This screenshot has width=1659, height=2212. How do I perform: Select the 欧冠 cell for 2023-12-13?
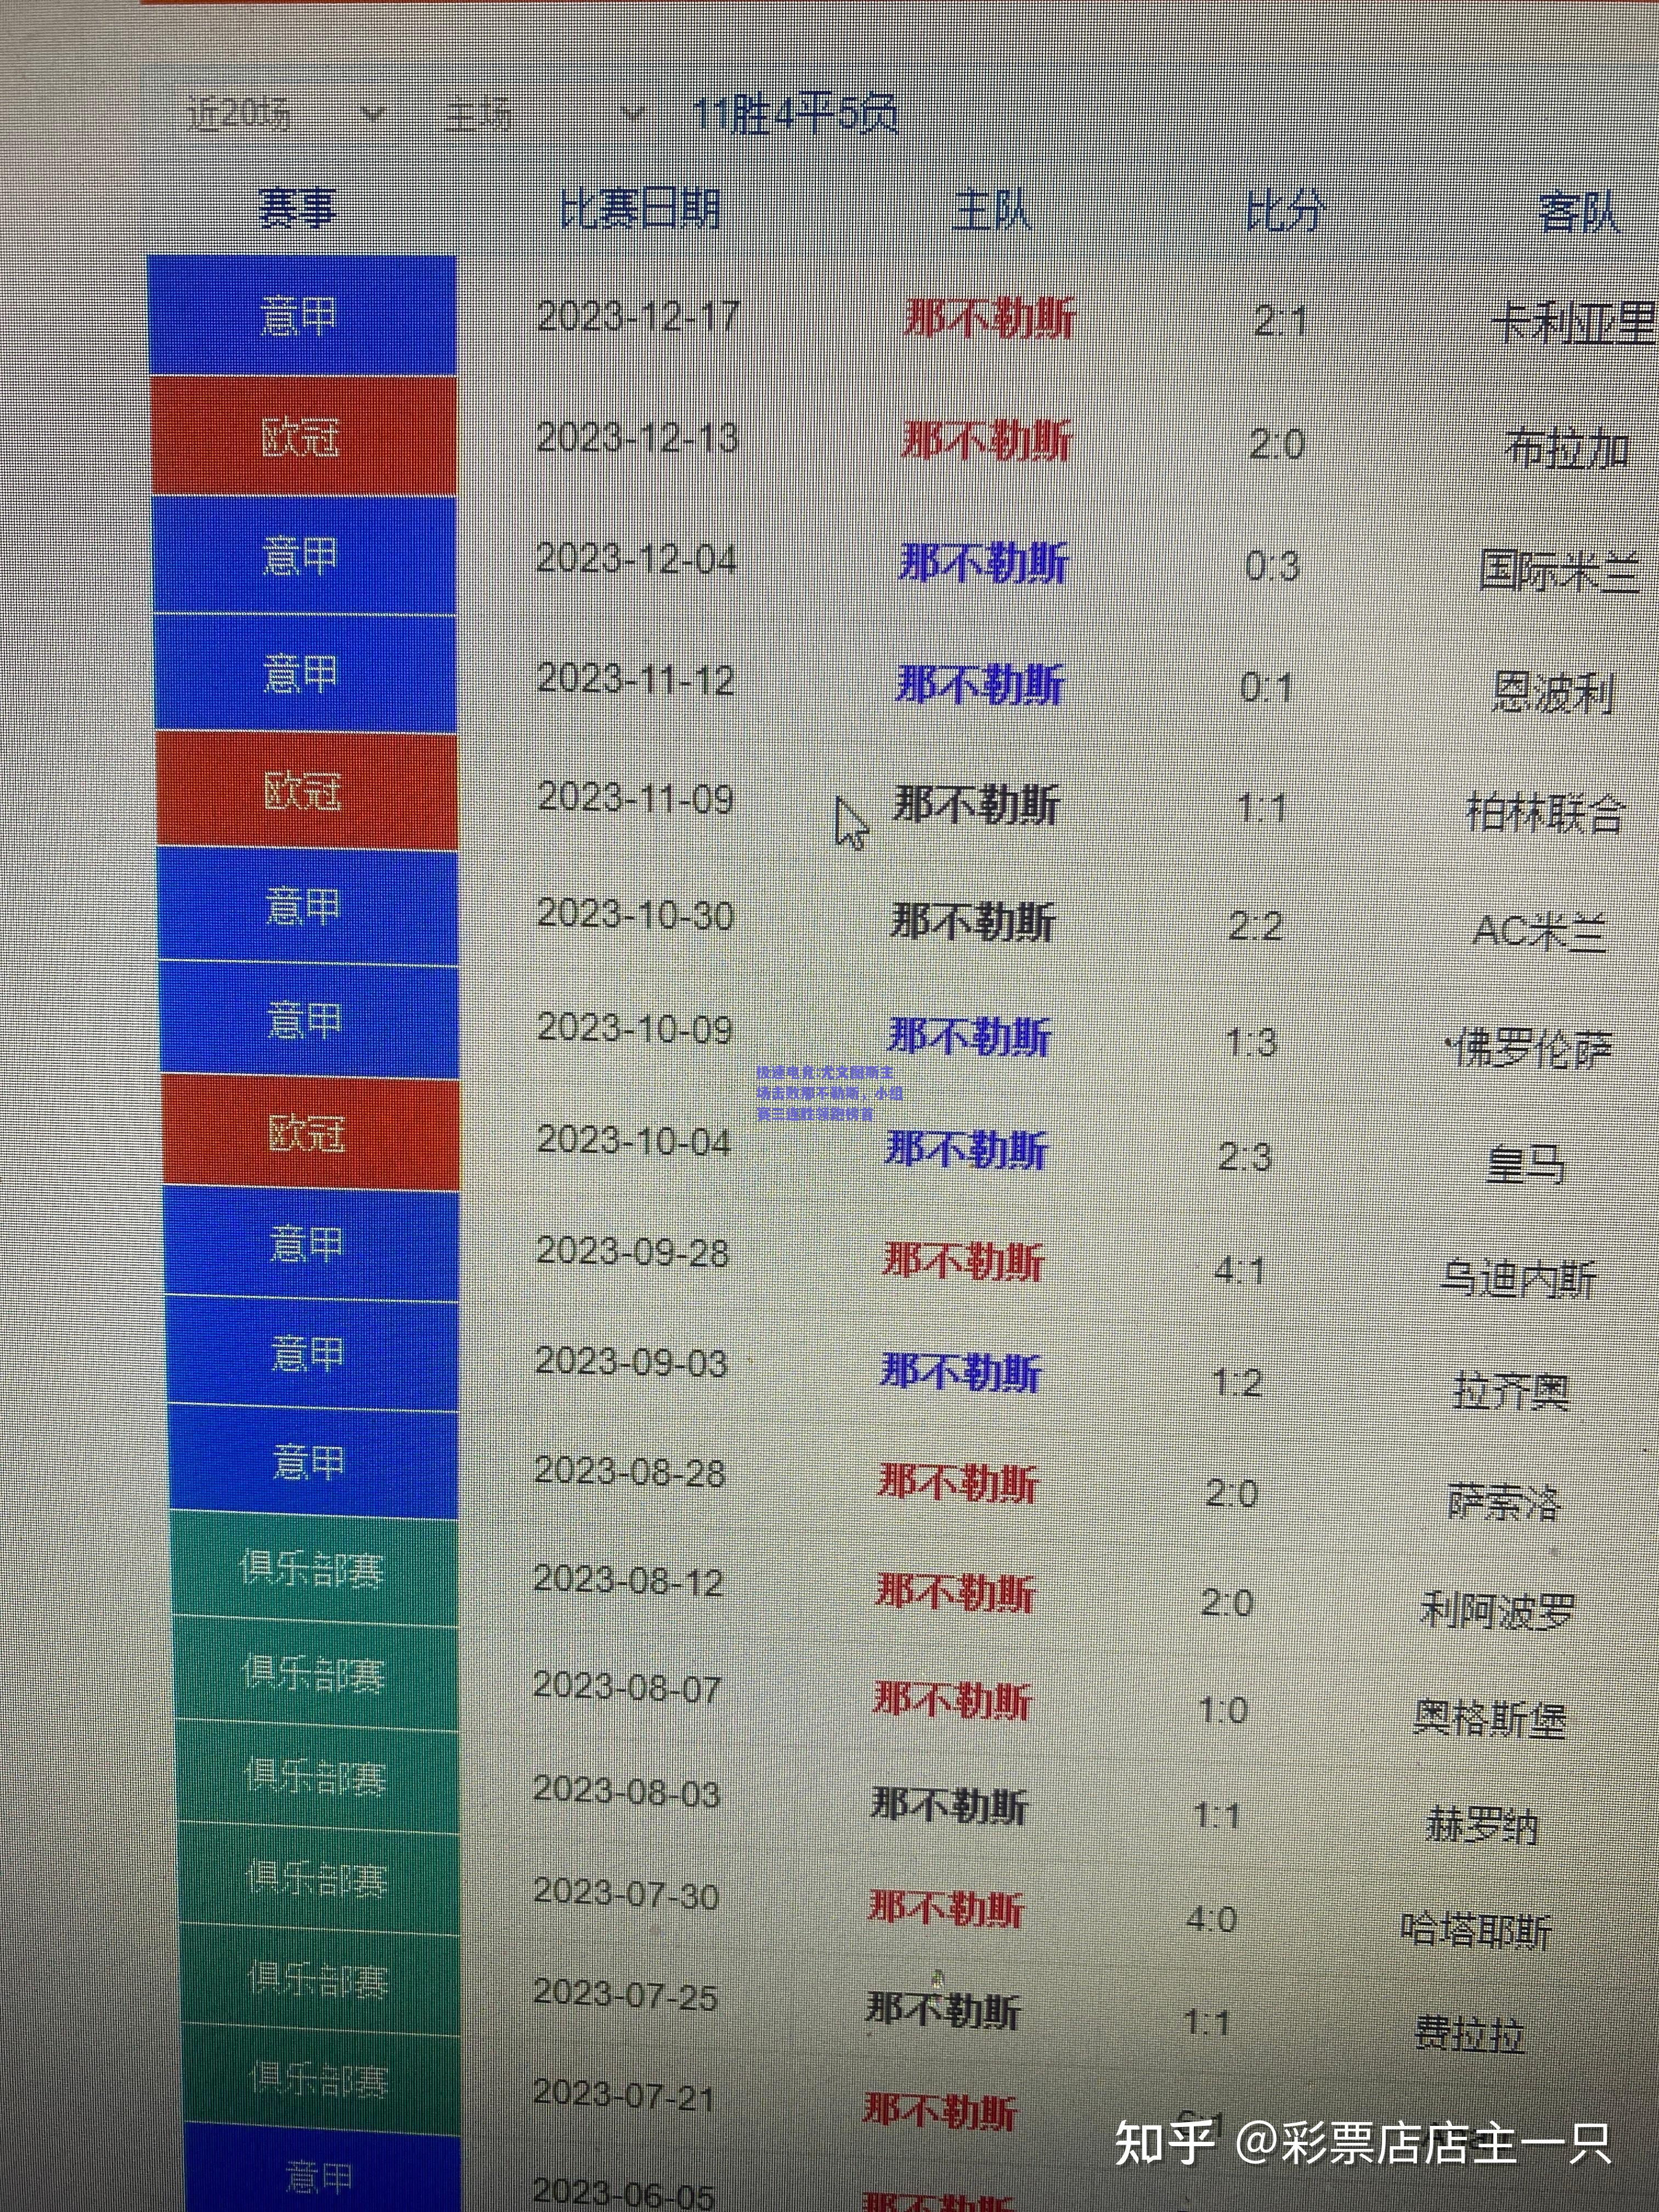pyautogui.click(x=304, y=436)
